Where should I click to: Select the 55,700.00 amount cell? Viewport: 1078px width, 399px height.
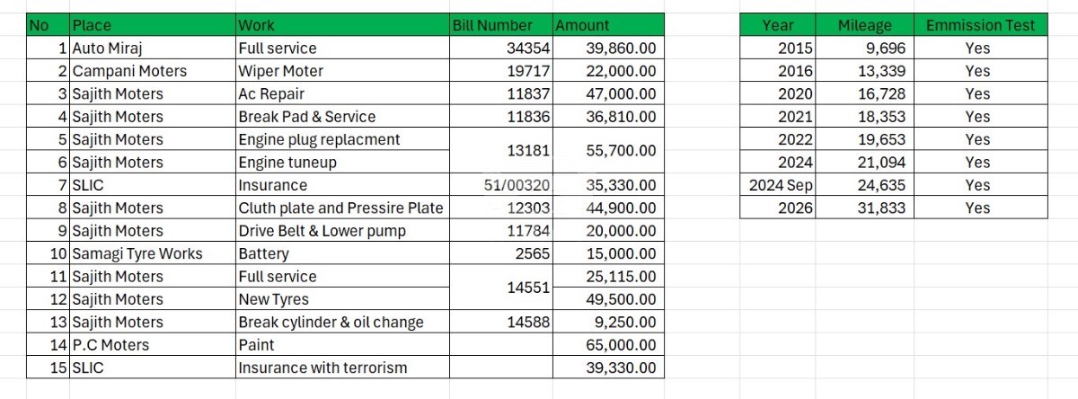click(x=608, y=151)
